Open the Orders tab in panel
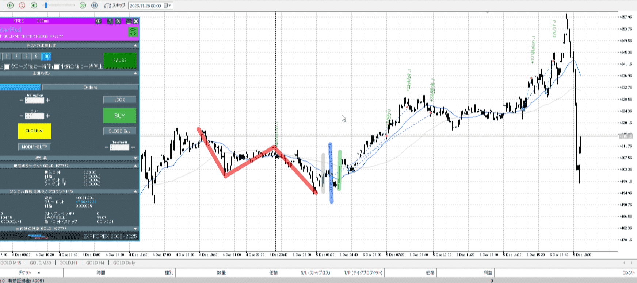The width and height of the screenshot is (637, 283). click(90, 87)
